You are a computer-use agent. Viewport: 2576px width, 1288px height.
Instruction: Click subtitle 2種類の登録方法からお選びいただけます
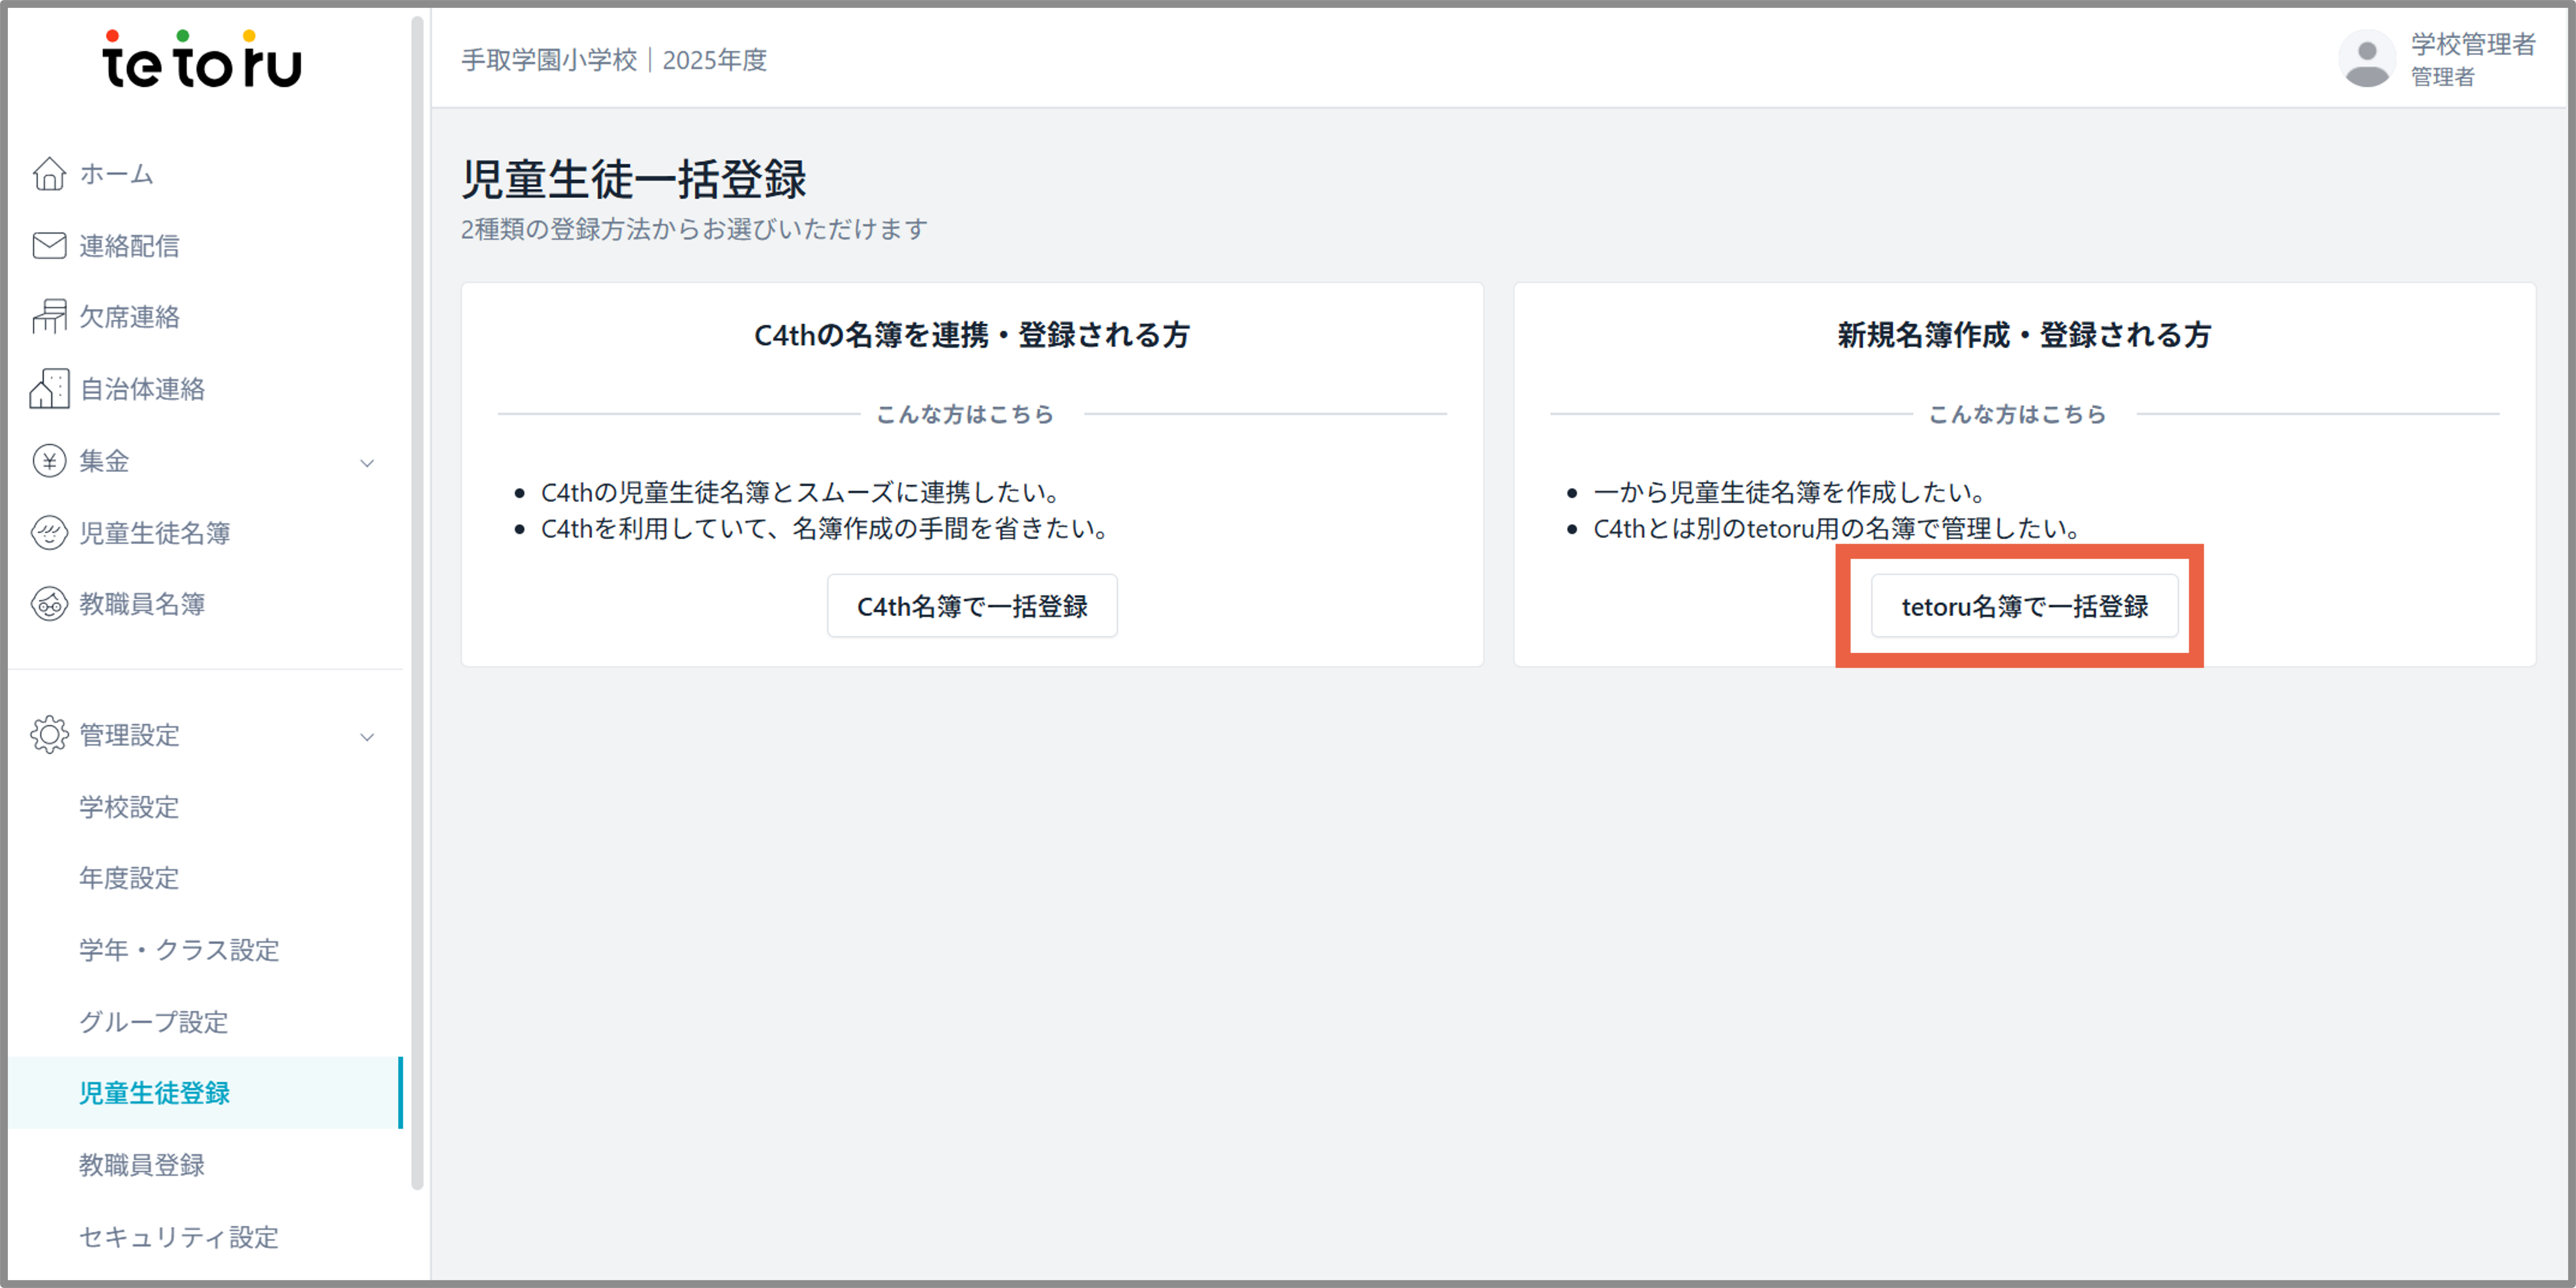(694, 229)
